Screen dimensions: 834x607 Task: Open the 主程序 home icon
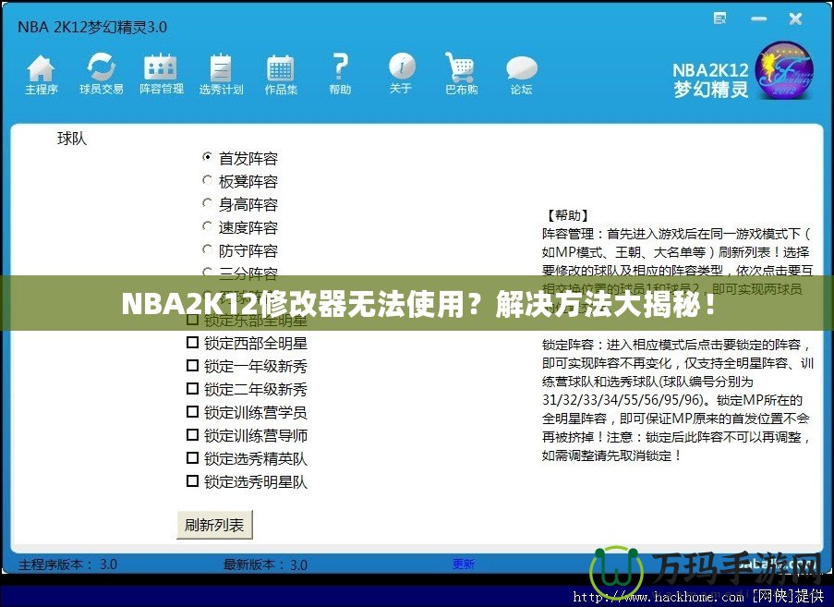(x=41, y=75)
